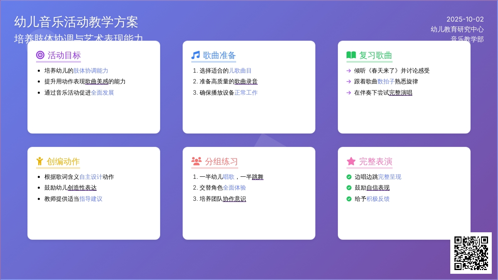This screenshot has width=498, height=280.
Task: Click the green check next to 鼓励自信表现
Action: point(349,188)
